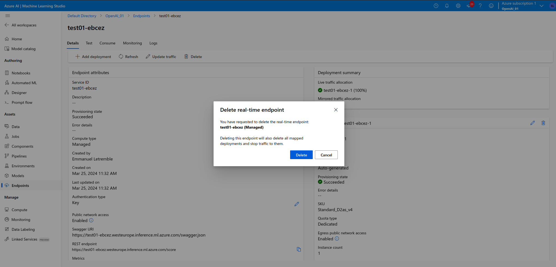Switch to the Consume tab
556x267 pixels.
107,43
